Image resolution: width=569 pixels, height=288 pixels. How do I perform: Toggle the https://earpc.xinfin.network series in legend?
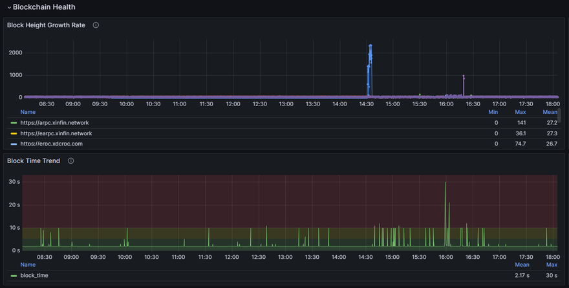(56, 133)
